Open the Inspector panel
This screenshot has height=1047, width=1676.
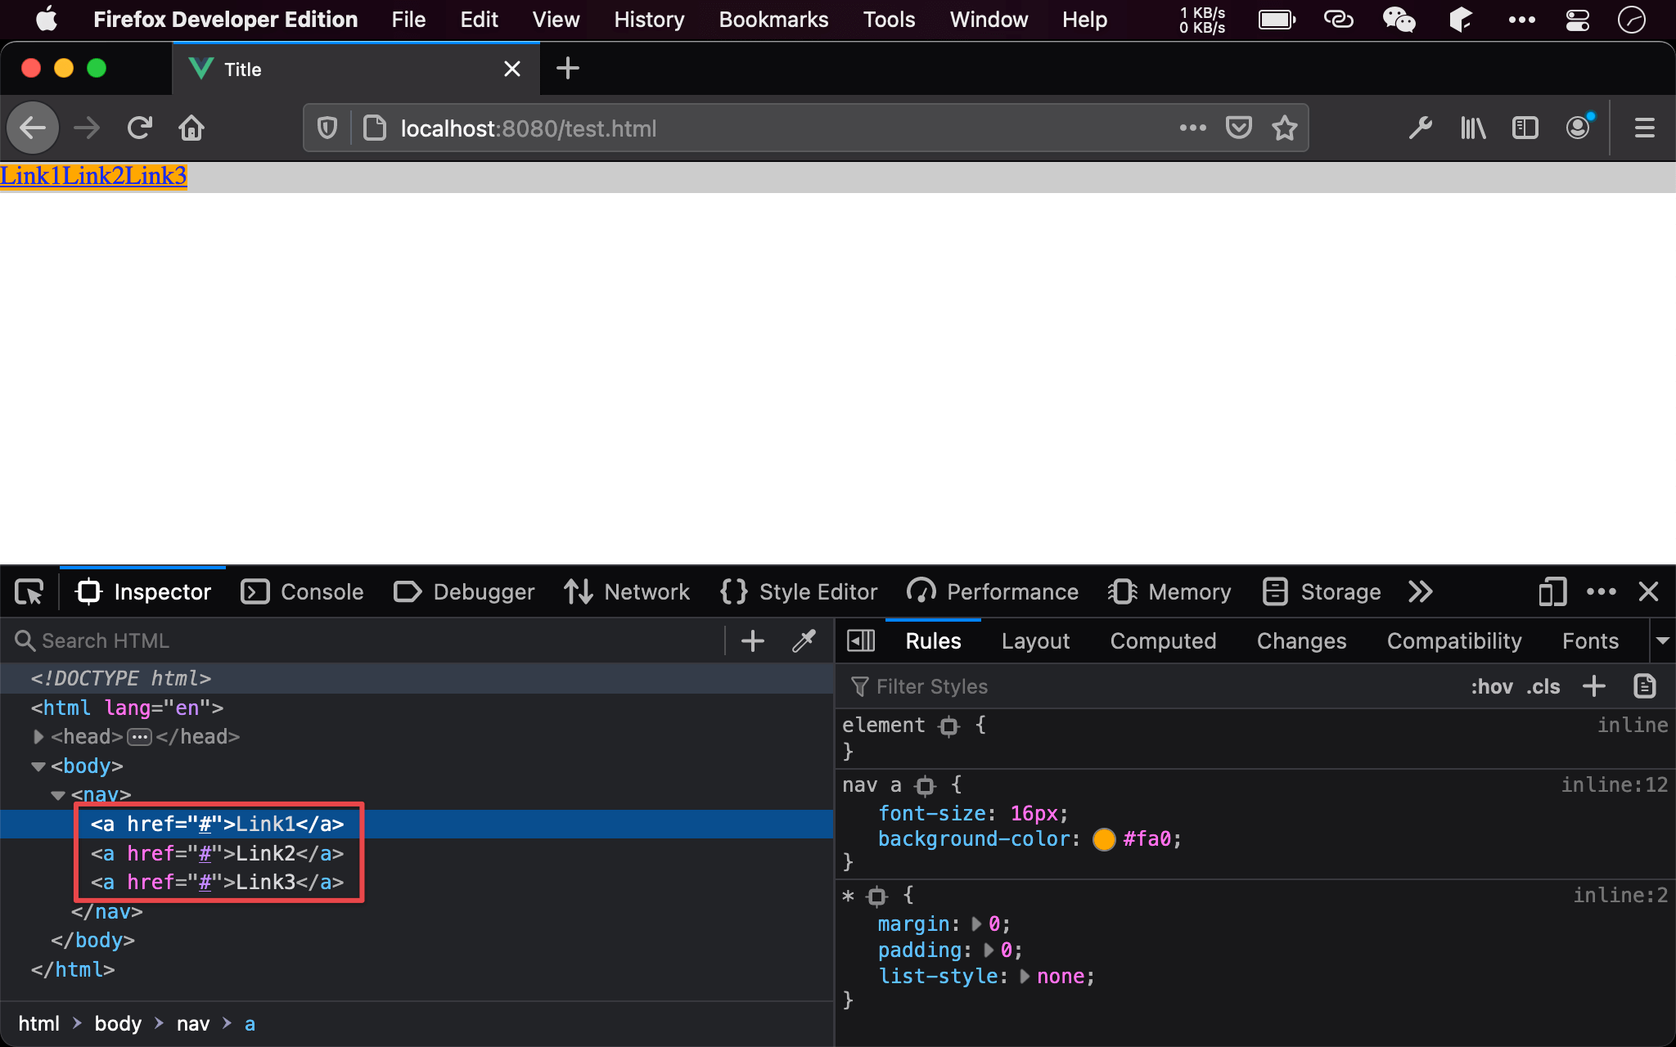click(143, 591)
